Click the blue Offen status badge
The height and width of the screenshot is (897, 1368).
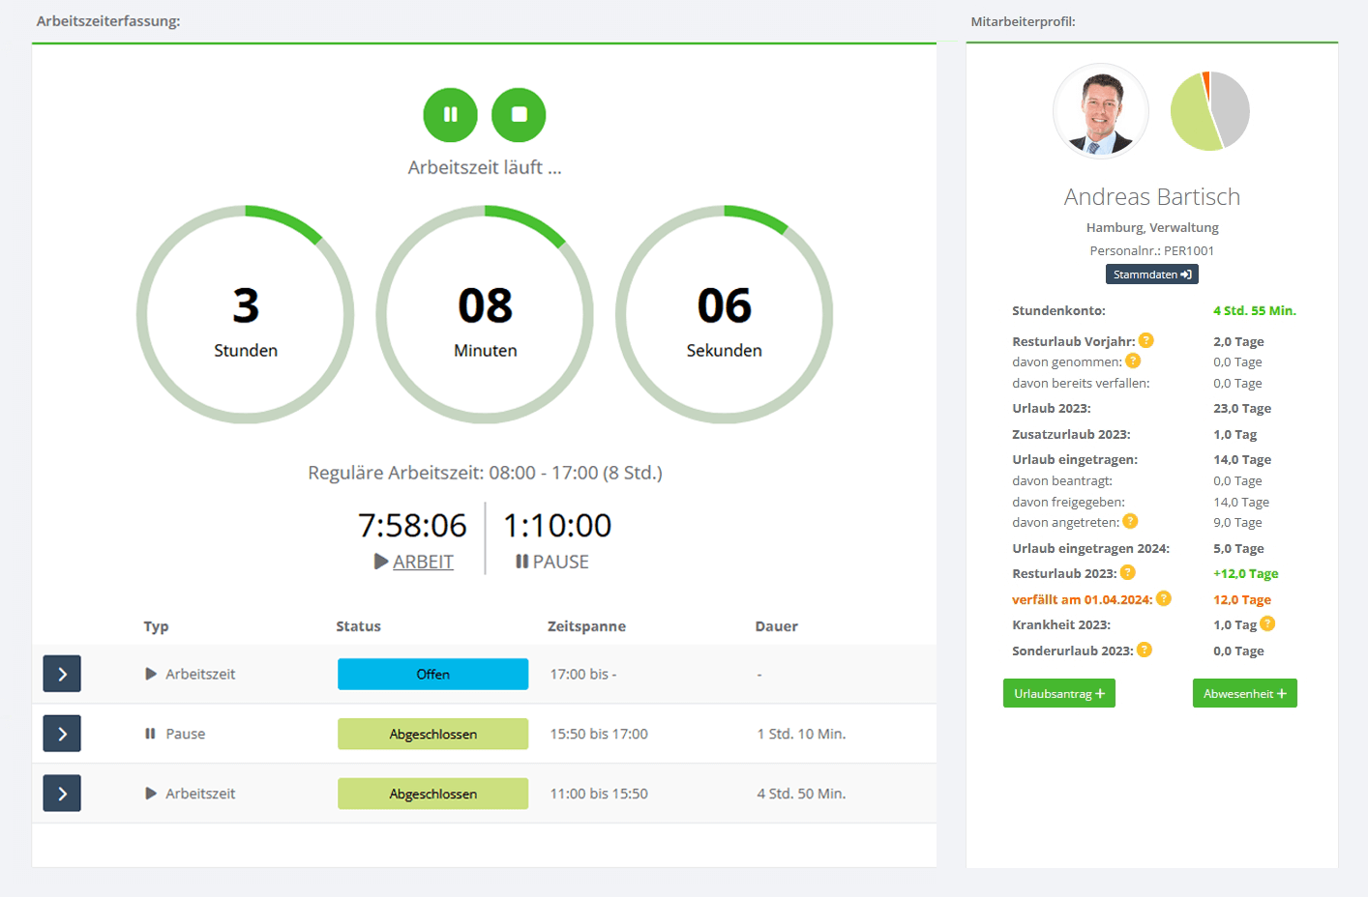coord(432,674)
